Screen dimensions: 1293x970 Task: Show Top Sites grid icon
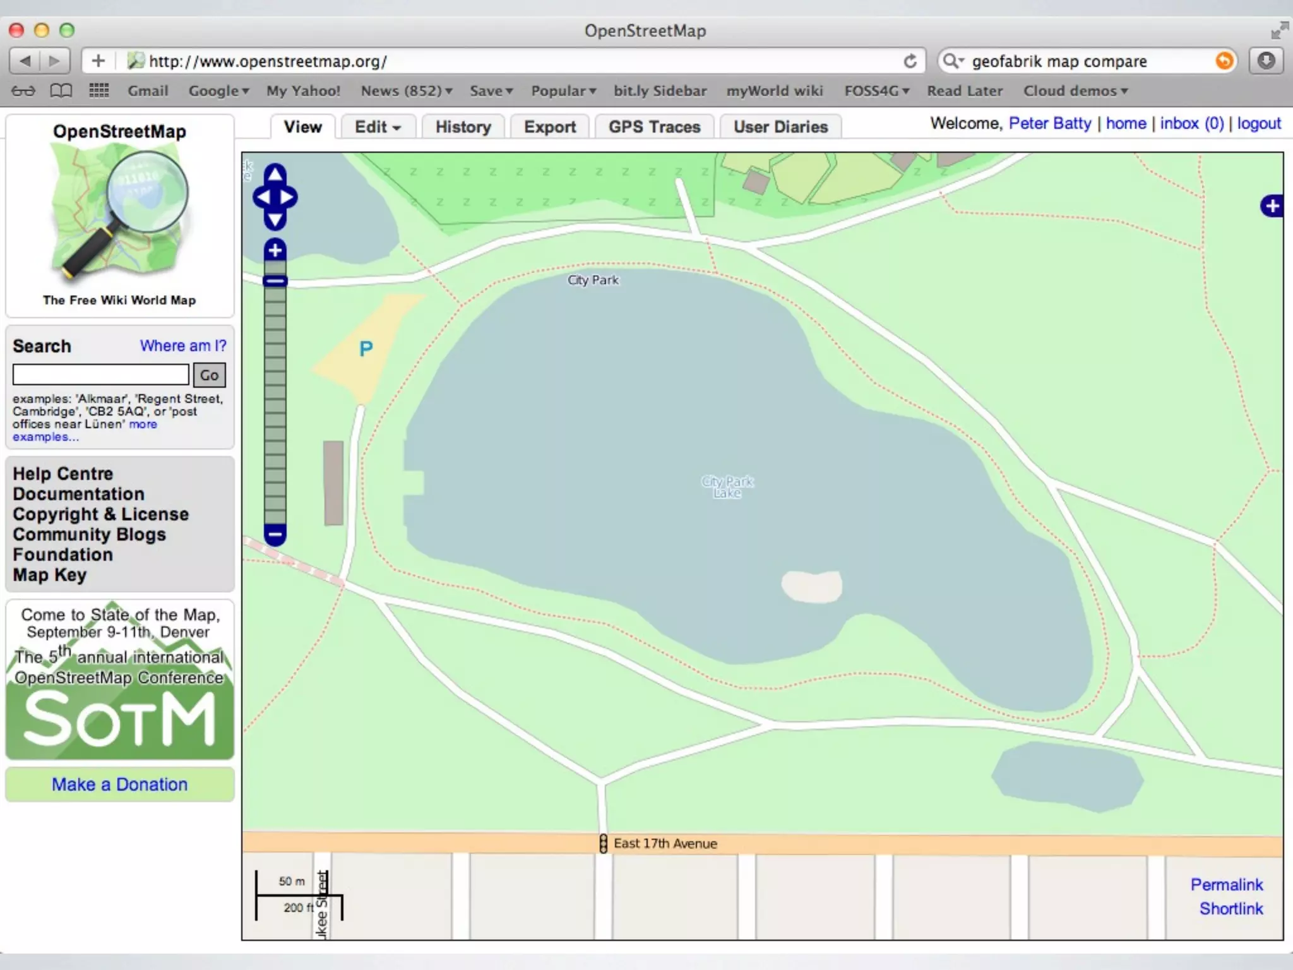coord(98,91)
